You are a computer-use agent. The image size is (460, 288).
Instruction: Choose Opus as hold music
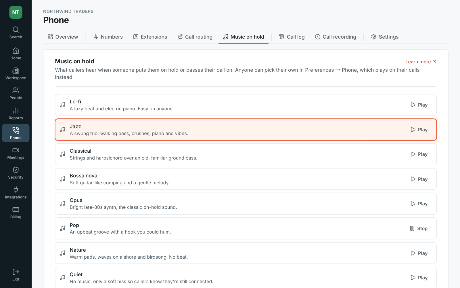click(246, 204)
